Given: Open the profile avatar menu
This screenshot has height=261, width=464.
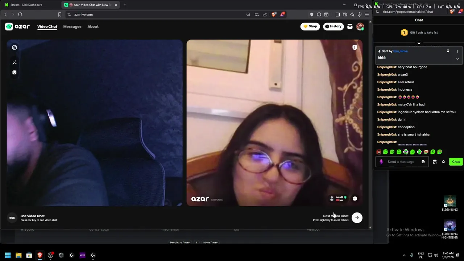Looking at the screenshot, I should point(360,26).
